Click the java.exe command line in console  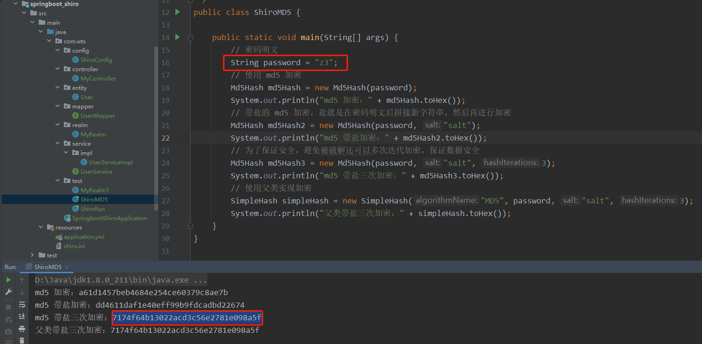point(121,280)
